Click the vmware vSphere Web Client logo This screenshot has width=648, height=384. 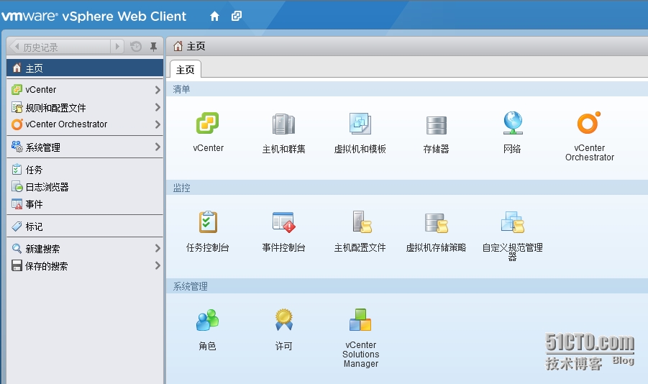[93, 16]
